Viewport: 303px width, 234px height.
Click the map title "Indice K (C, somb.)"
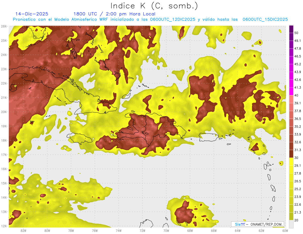pos(154,6)
